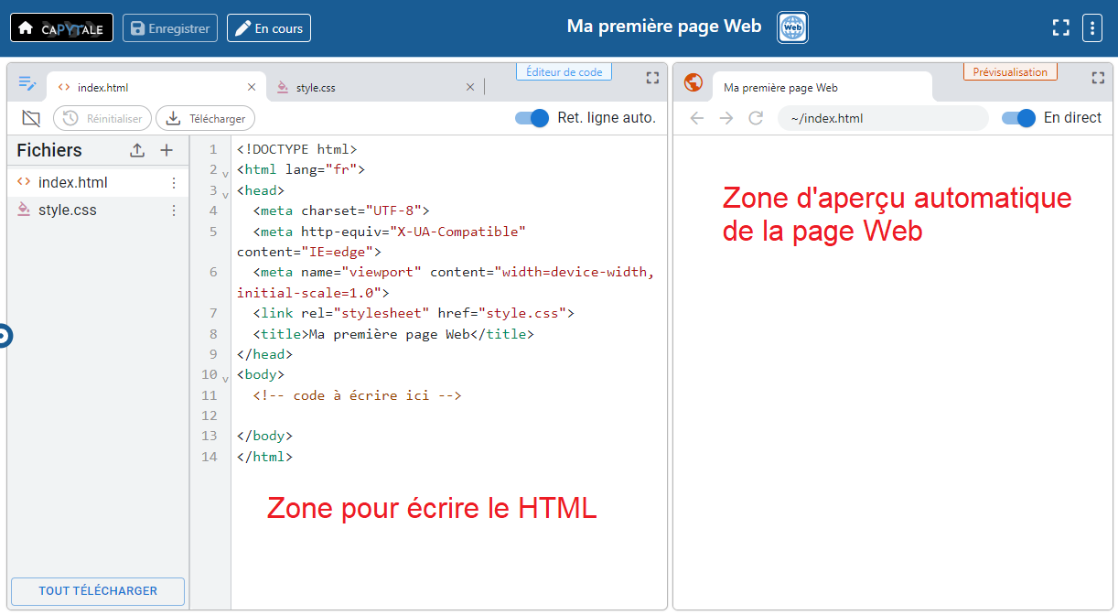Viewport: 1118px width, 615px height.
Task: Open options menu for style.css file
Action: [x=174, y=210]
